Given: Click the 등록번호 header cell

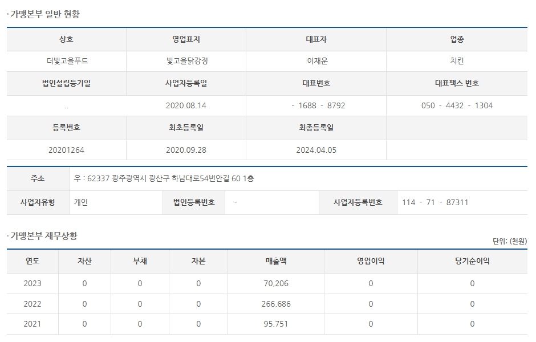Looking at the screenshot, I should coord(66,128).
